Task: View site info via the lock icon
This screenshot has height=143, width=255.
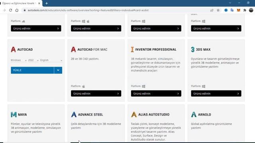Action: pyautogui.click(x=25, y=10)
